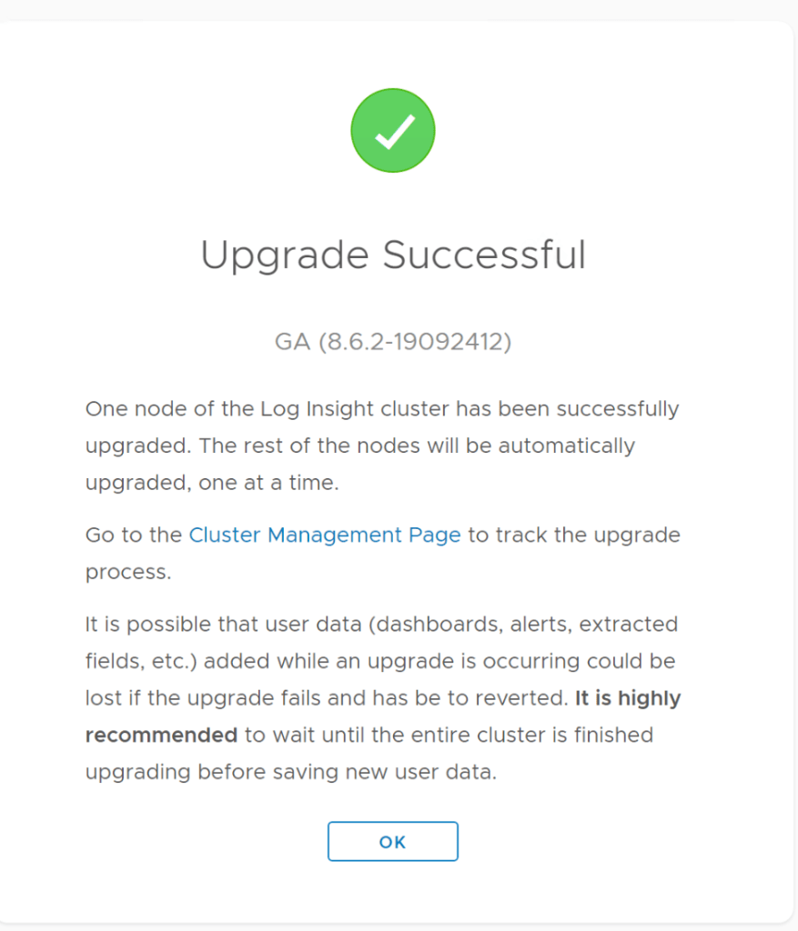Click the bold "It is highly" text

[628, 698]
